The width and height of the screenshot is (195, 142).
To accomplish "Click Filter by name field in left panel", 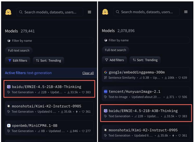I will point(49,41).
